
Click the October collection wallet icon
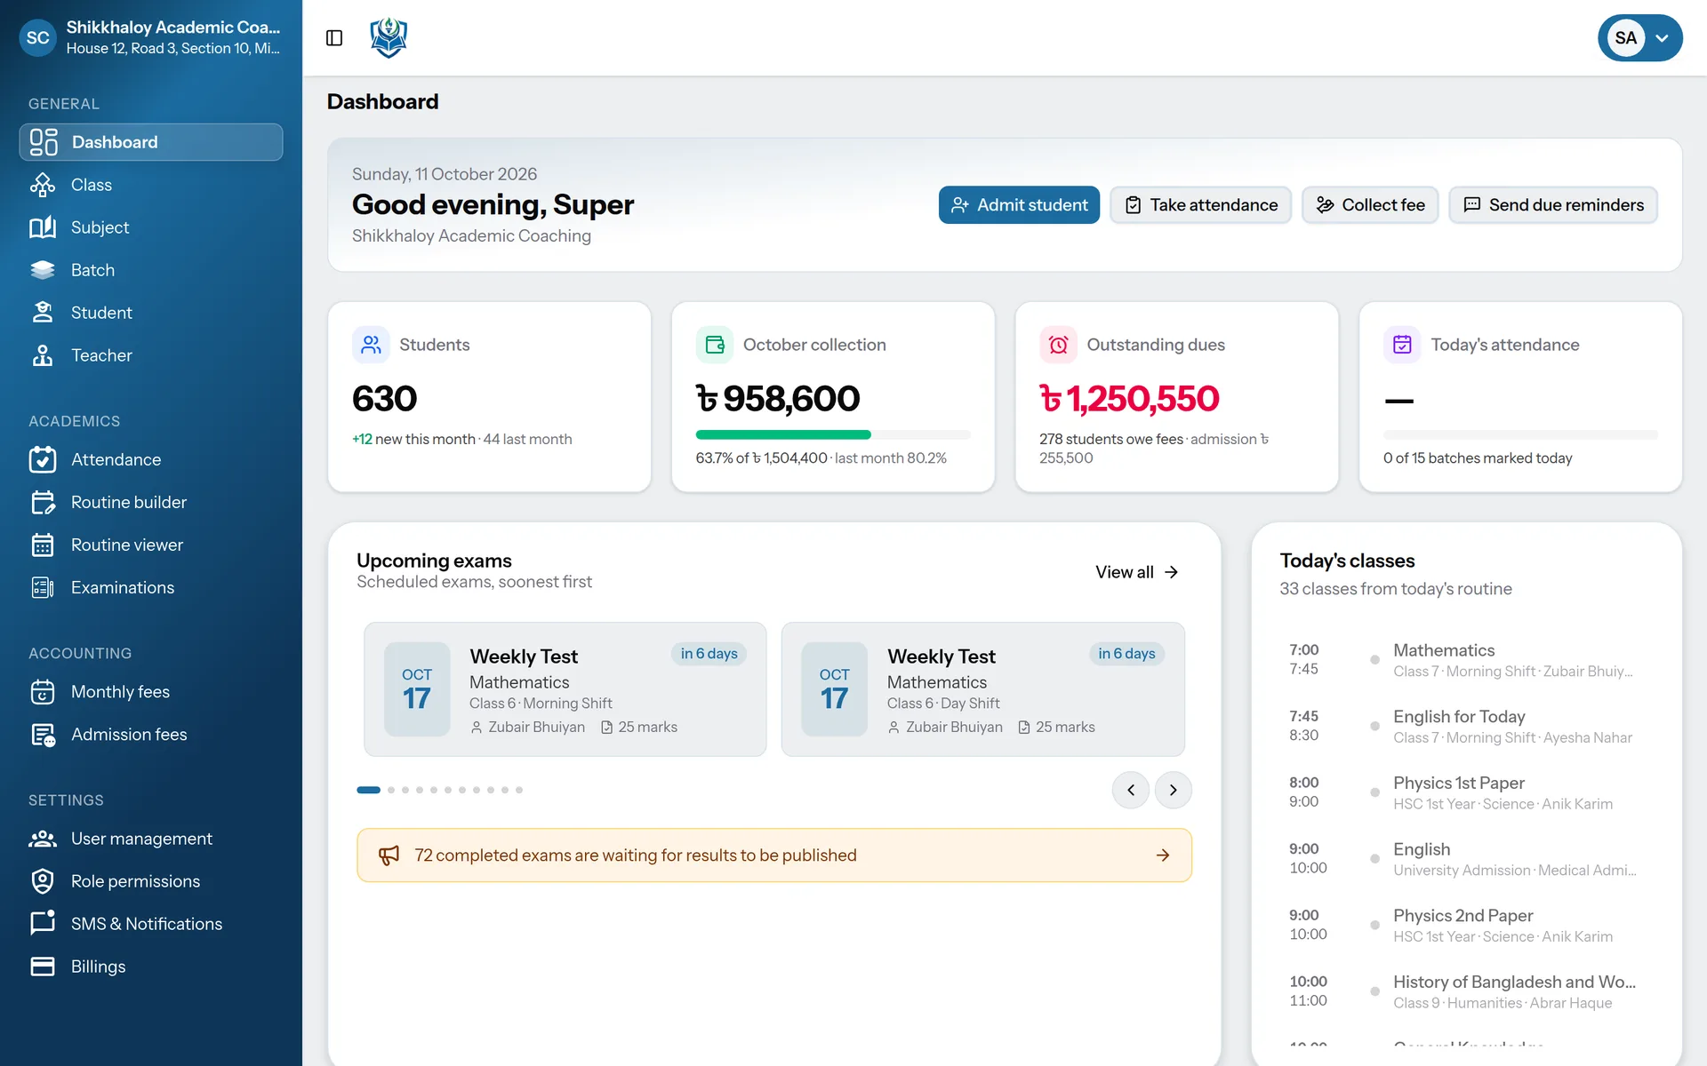click(715, 345)
